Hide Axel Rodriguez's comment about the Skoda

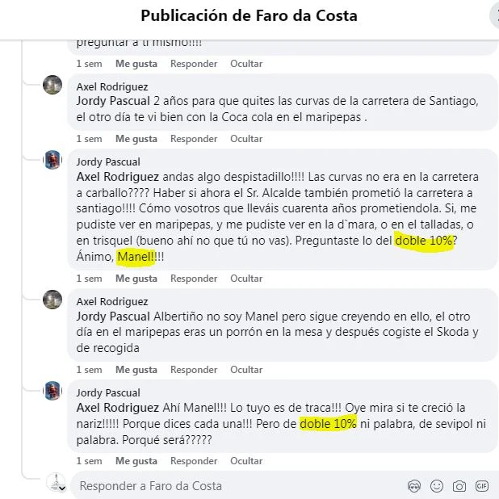coord(246,370)
